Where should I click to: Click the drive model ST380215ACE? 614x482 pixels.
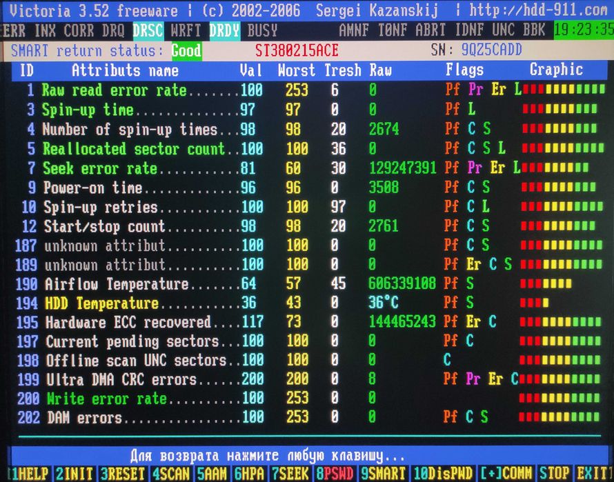[x=297, y=51]
